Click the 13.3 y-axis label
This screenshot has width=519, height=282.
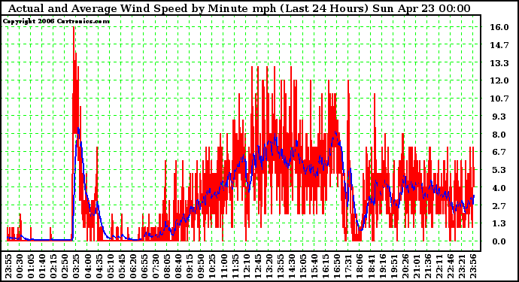pyautogui.click(x=499, y=63)
